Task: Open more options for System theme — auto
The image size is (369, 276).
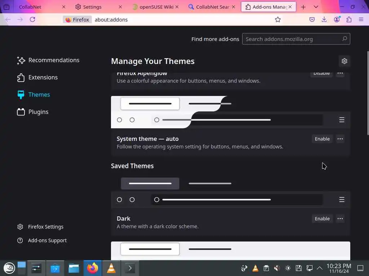Action: [340, 139]
